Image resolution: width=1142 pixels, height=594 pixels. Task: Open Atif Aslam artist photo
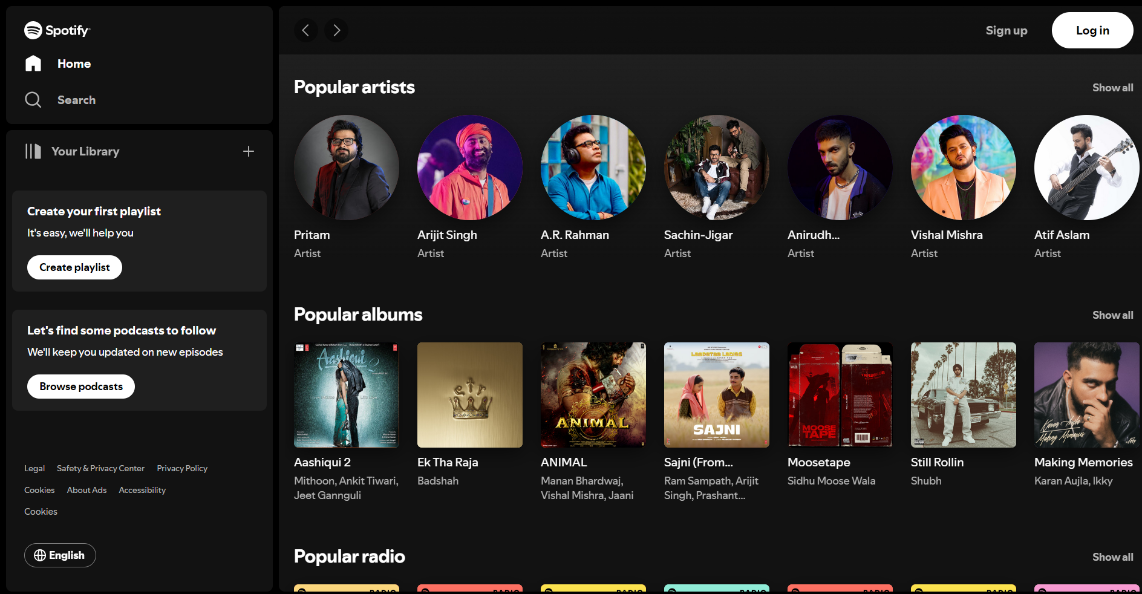pyautogui.click(x=1087, y=168)
